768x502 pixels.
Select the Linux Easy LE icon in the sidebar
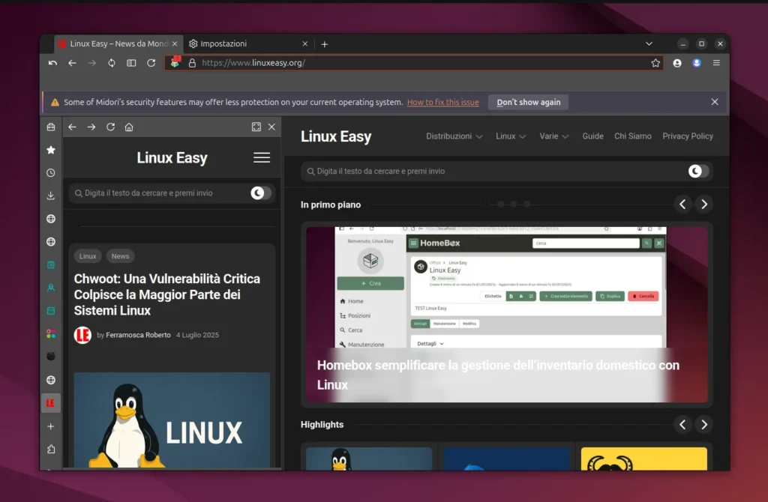(51, 402)
